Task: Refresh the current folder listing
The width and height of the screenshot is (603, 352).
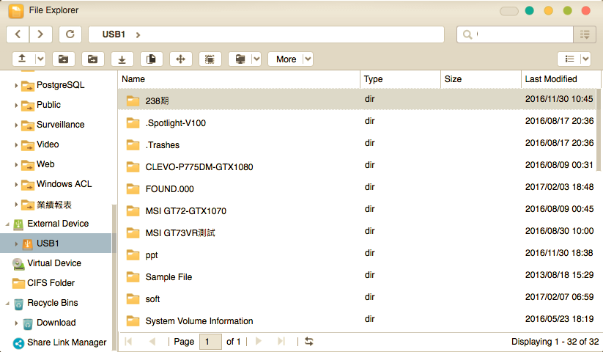Action: tap(70, 34)
